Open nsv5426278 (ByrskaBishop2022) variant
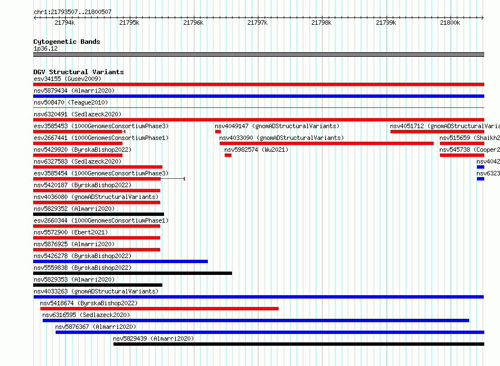The height and width of the screenshot is (366, 500). tap(83, 256)
